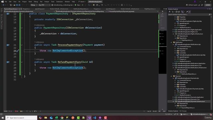Click the notifications bell in the status bar
This screenshot has width=213, height=120.
click(x=211, y=114)
